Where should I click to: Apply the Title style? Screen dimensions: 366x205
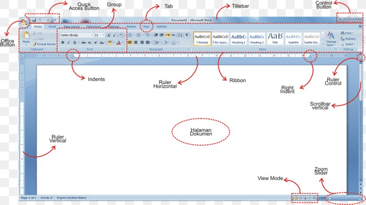coord(275,39)
